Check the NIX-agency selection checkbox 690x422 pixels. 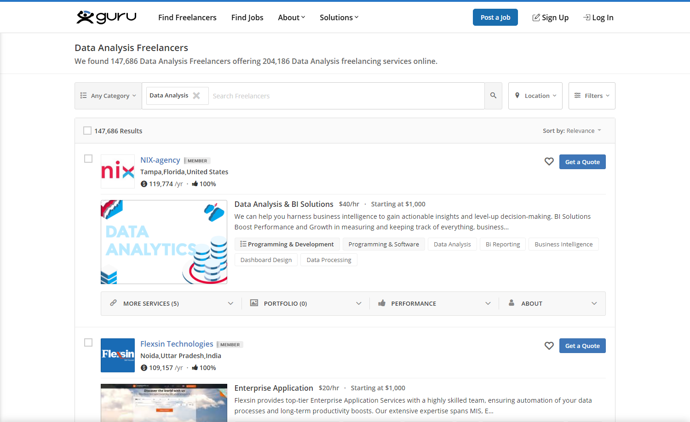(x=88, y=159)
